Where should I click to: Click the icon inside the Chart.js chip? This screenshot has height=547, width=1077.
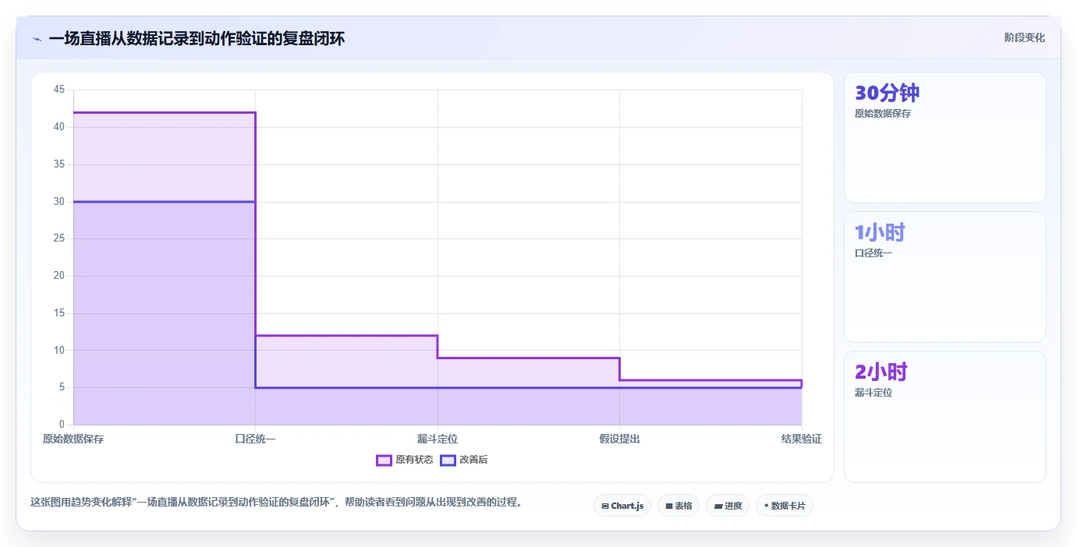[x=605, y=506]
